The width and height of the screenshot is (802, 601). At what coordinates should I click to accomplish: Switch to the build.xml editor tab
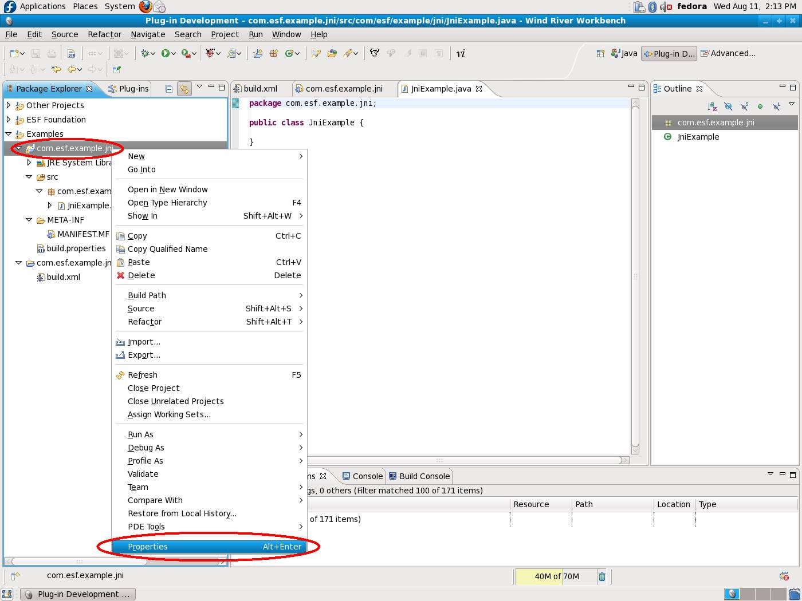[255, 89]
